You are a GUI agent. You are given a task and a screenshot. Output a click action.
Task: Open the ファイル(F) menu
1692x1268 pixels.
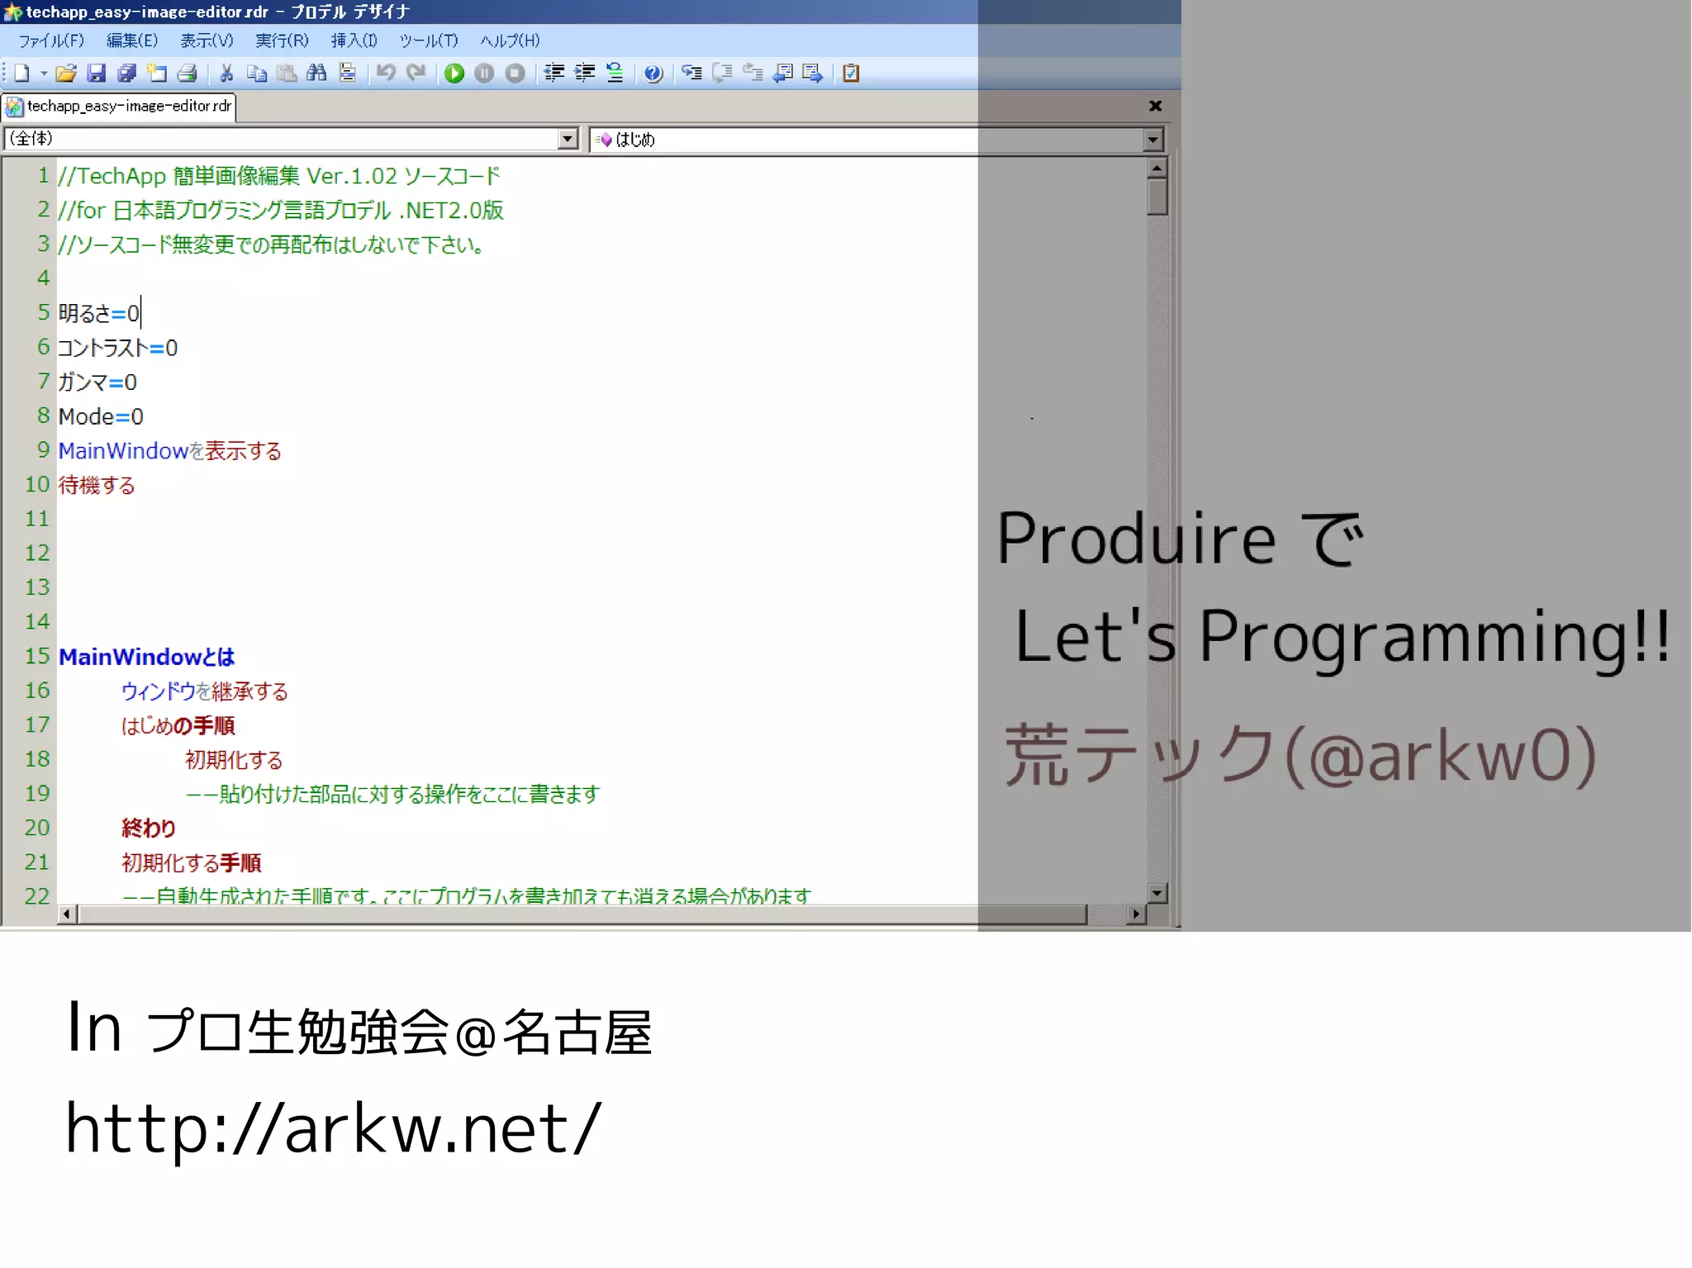tap(51, 40)
